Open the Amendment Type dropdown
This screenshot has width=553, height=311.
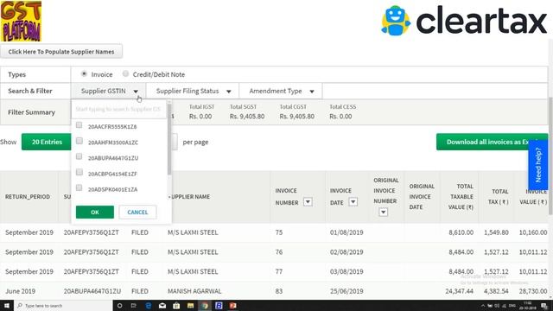[x=281, y=91]
